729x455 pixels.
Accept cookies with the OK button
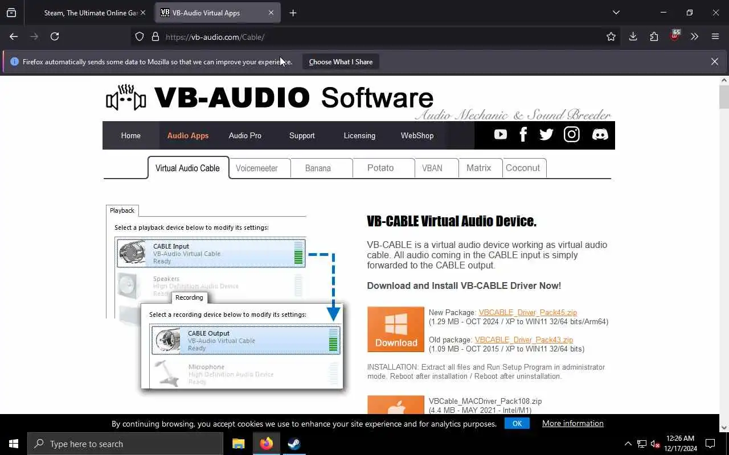[x=517, y=423]
